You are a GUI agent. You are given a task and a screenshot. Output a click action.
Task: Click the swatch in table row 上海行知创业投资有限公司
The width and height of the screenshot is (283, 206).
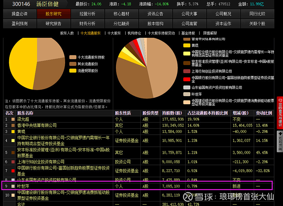pyautogui.click(x=13, y=162)
